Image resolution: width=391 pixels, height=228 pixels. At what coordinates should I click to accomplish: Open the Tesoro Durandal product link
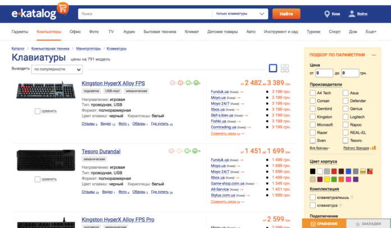[101, 151]
